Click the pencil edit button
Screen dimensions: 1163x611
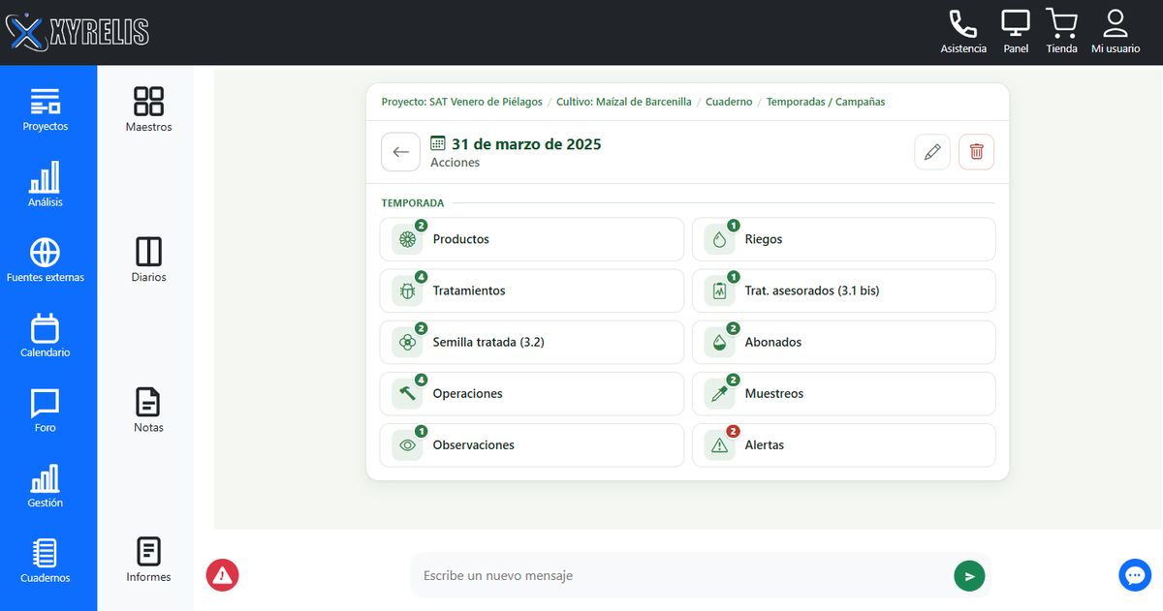[932, 152]
